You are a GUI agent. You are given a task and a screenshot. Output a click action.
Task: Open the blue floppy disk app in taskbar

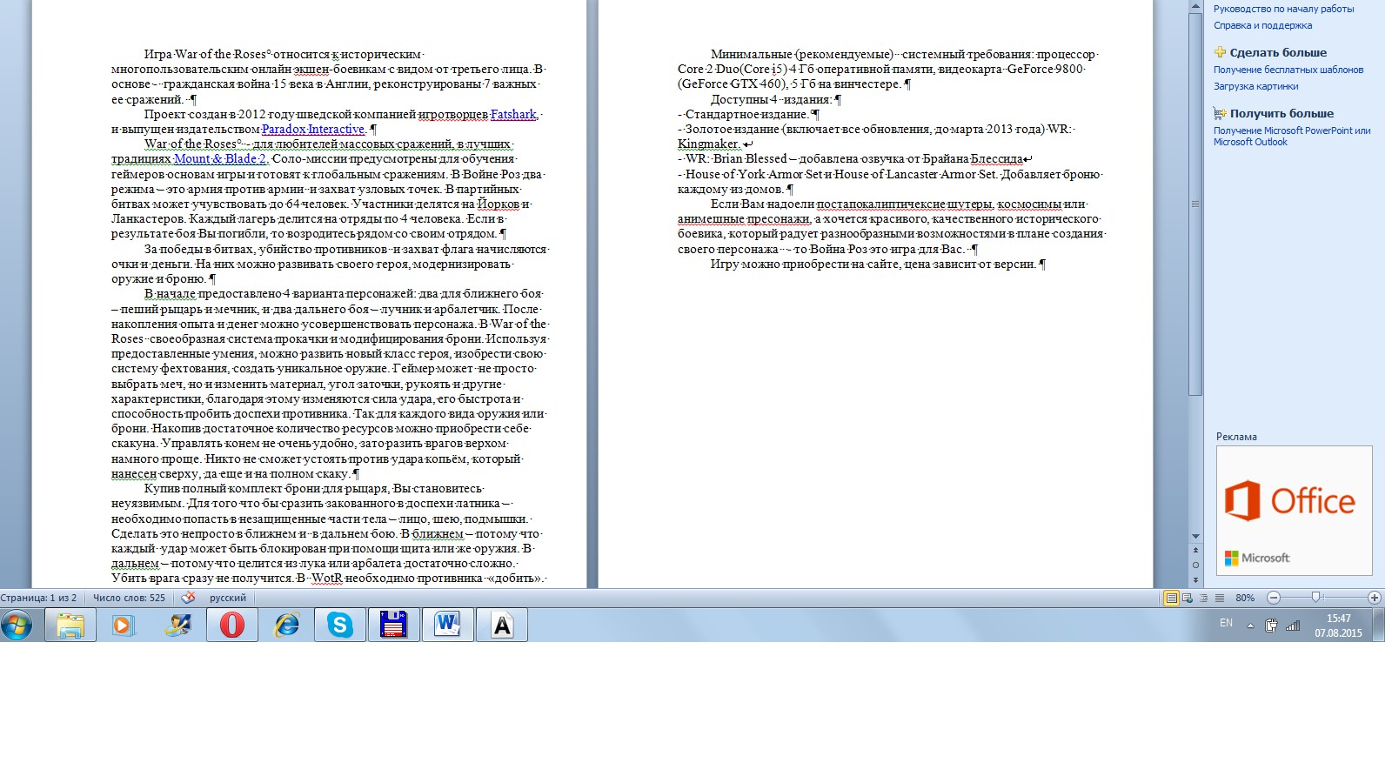pyautogui.click(x=393, y=625)
